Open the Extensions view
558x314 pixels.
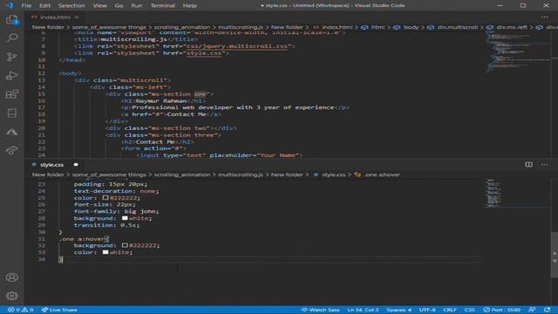click(x=11, y=94)
